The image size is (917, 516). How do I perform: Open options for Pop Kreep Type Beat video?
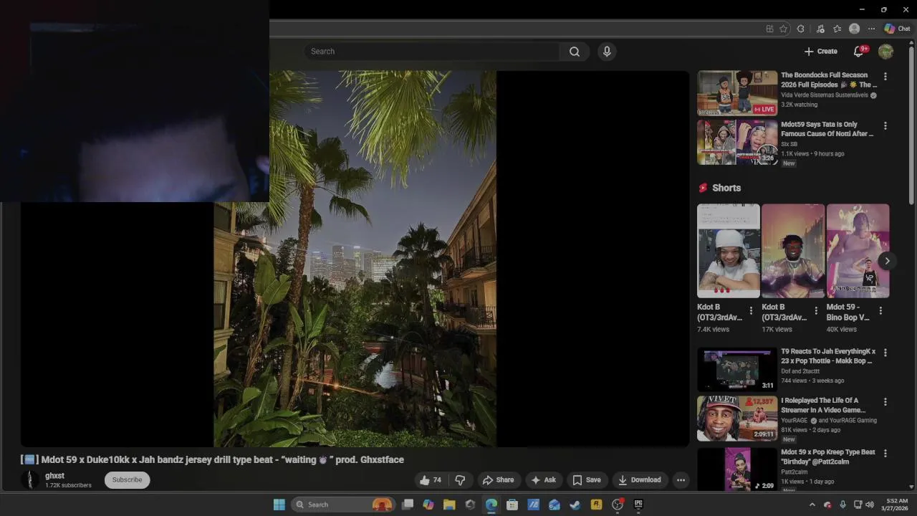(885, 454)
